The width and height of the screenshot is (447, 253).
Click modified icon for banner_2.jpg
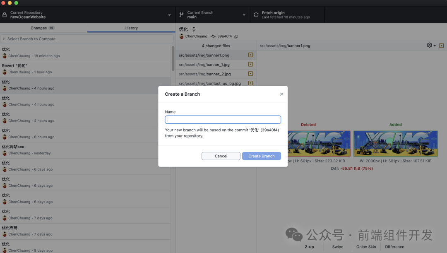[x=250, y=74]
